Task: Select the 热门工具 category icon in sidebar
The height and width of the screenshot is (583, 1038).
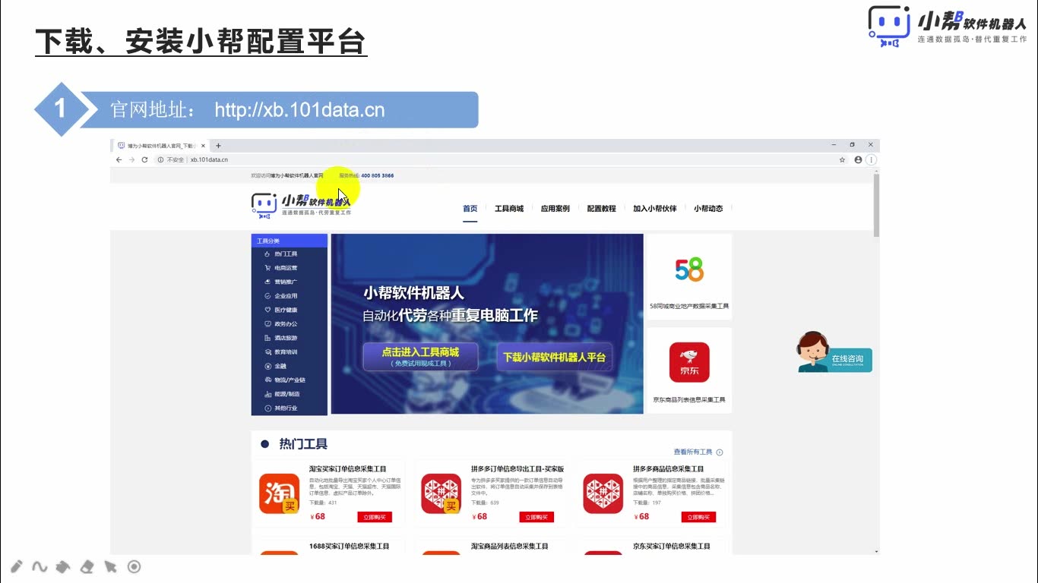Action: pyautogui.click(x=267, y=254)
